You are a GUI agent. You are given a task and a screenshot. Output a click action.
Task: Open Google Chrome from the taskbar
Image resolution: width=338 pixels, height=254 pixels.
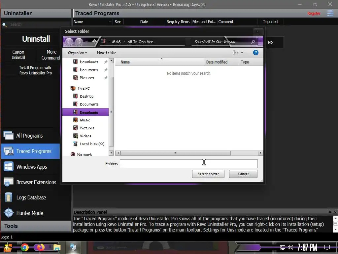click(x=25, y=247)
